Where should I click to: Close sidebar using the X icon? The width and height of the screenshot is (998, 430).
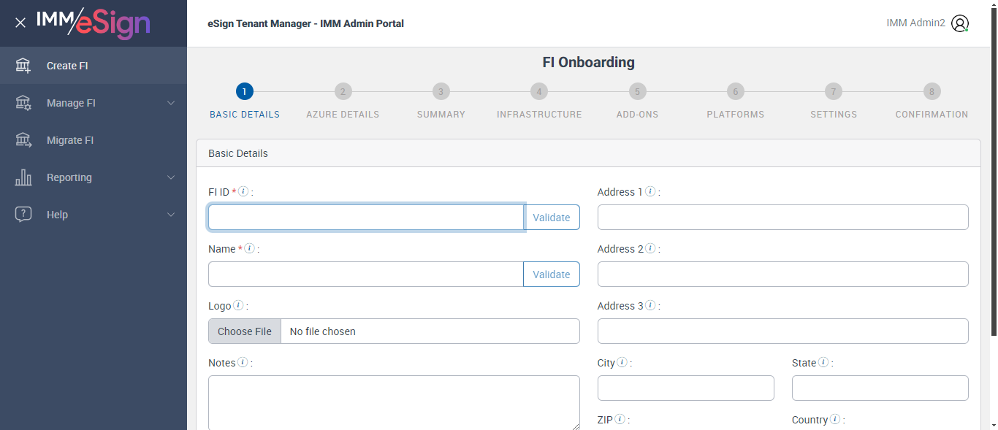click(x=20, y=23)
